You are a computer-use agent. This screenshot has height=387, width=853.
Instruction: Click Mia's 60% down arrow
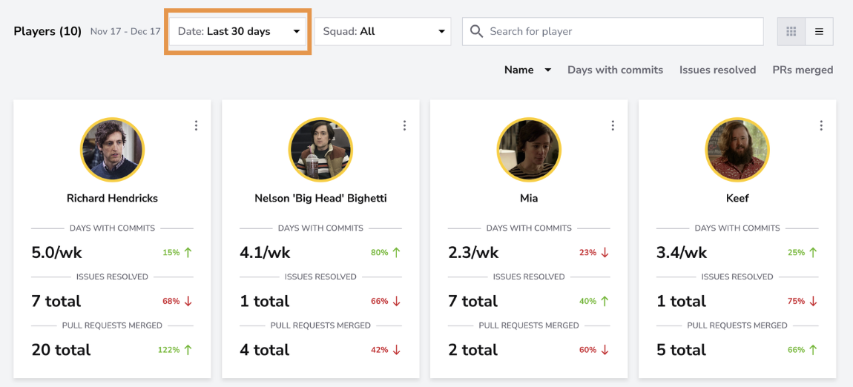tap(605, 350)
